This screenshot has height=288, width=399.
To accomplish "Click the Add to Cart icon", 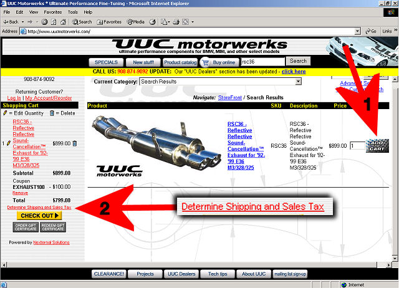I will coord(377,146).
